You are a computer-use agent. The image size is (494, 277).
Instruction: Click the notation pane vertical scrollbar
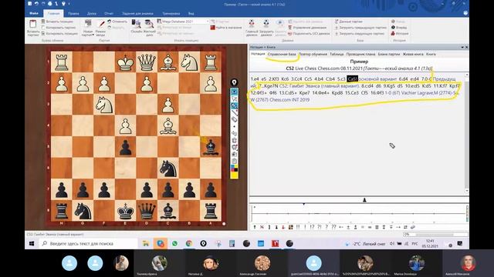tap(466, 133)
